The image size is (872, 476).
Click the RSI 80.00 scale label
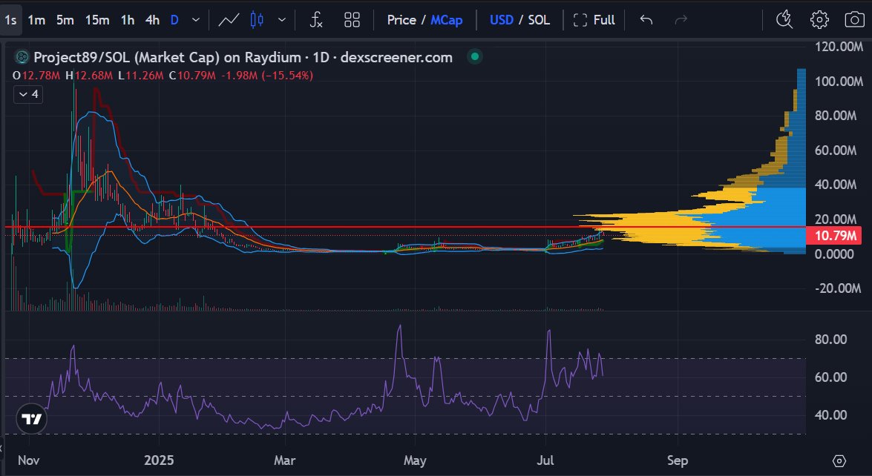coord(831,339)
